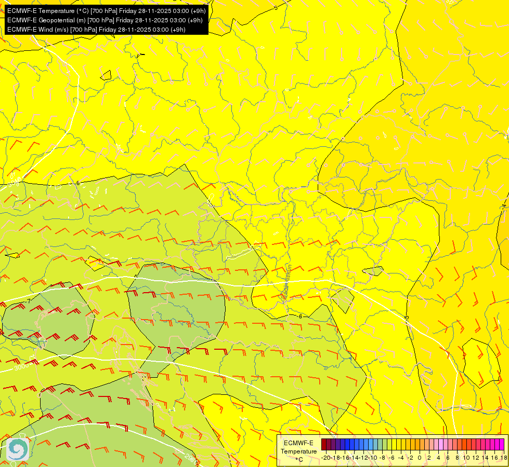
Task: Click the legend title ECMWF-E Temperature °C
Action: pyautogui.click(x=298, y=451)
